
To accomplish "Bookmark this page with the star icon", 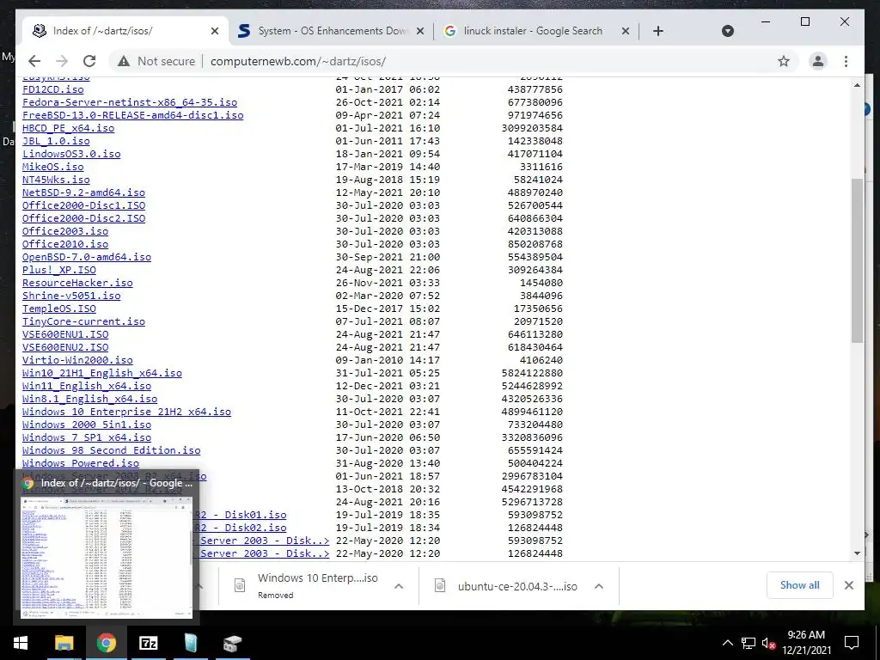I will click(x=784, y=61).
